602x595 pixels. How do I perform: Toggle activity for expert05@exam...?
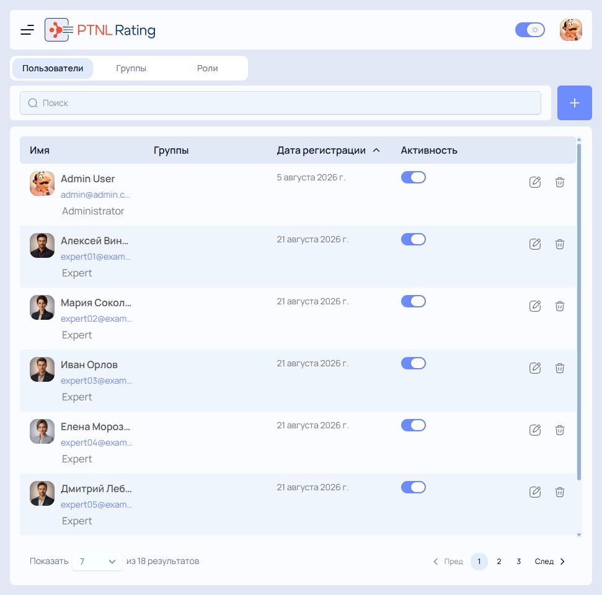414,487
